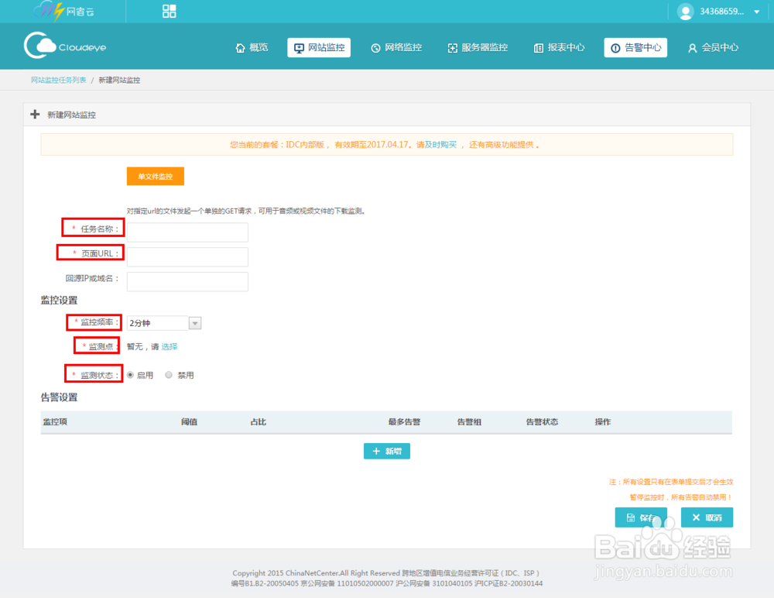
Task: Click the 告警中心 alert icon
Action: (x=615, y=47)
